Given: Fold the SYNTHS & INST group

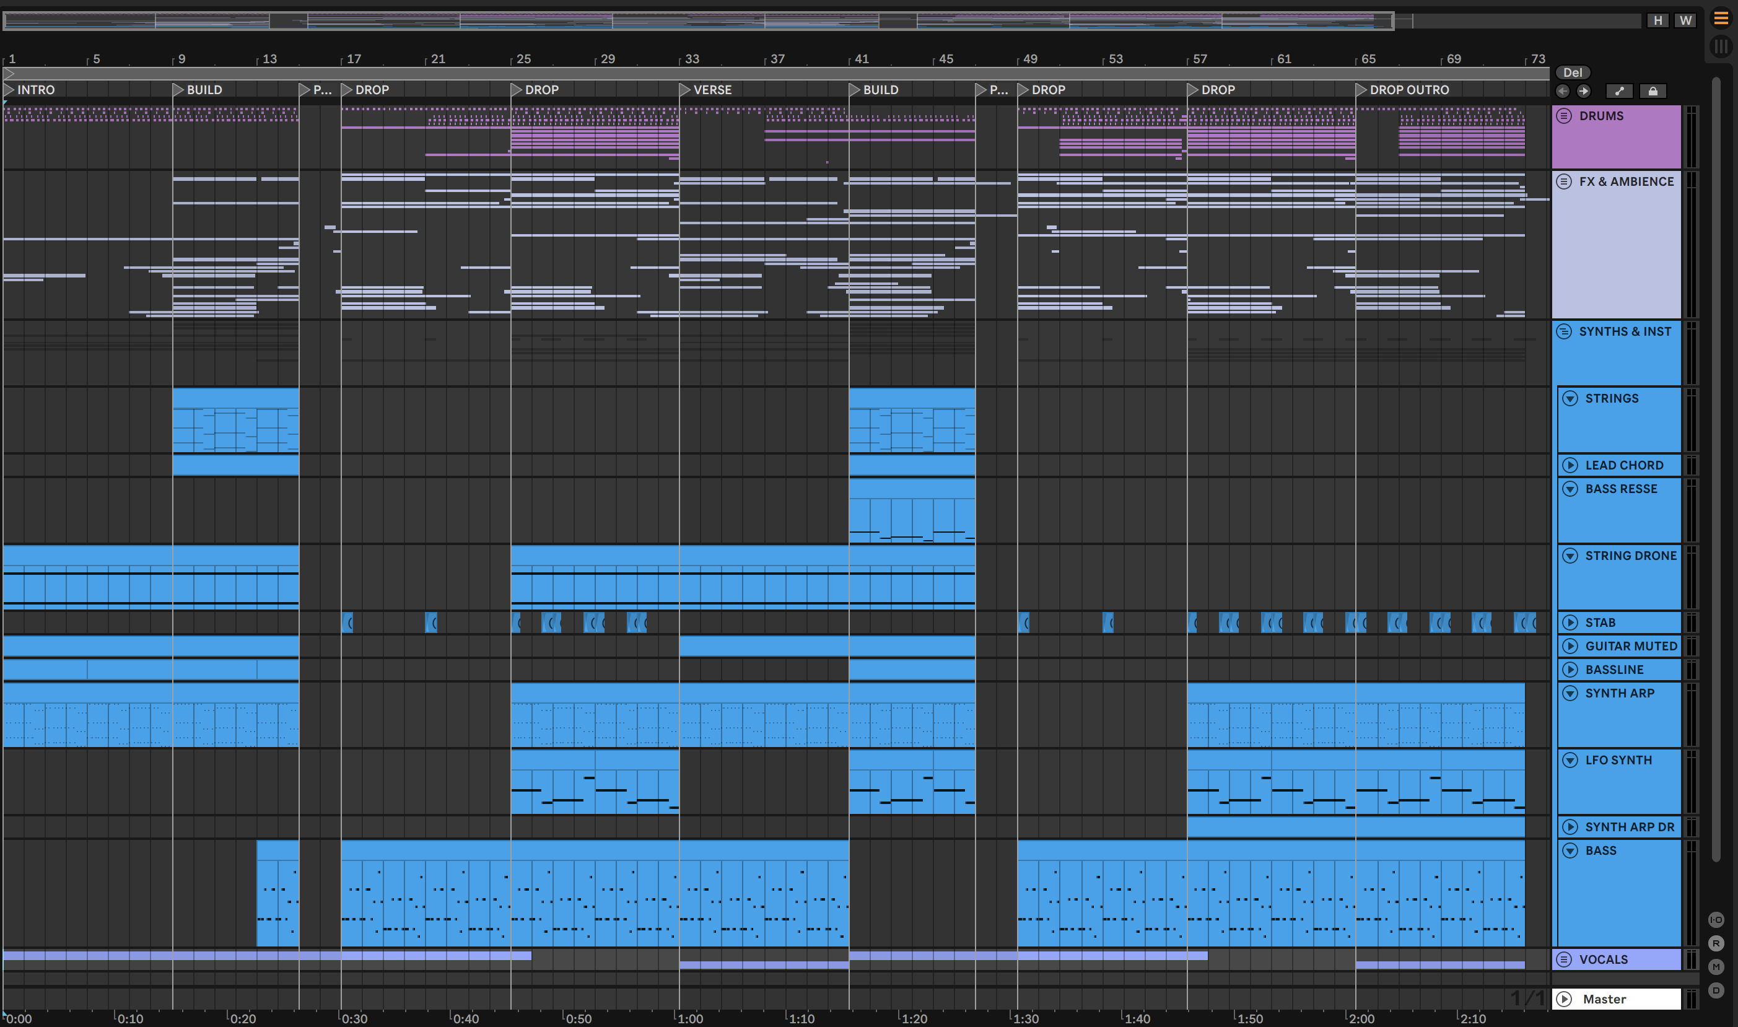Looking at the screenshot, I should click(x=1565, y=331).
